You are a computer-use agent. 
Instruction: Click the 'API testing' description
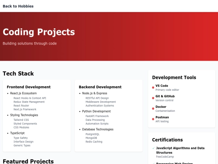[x=162, y=121]
